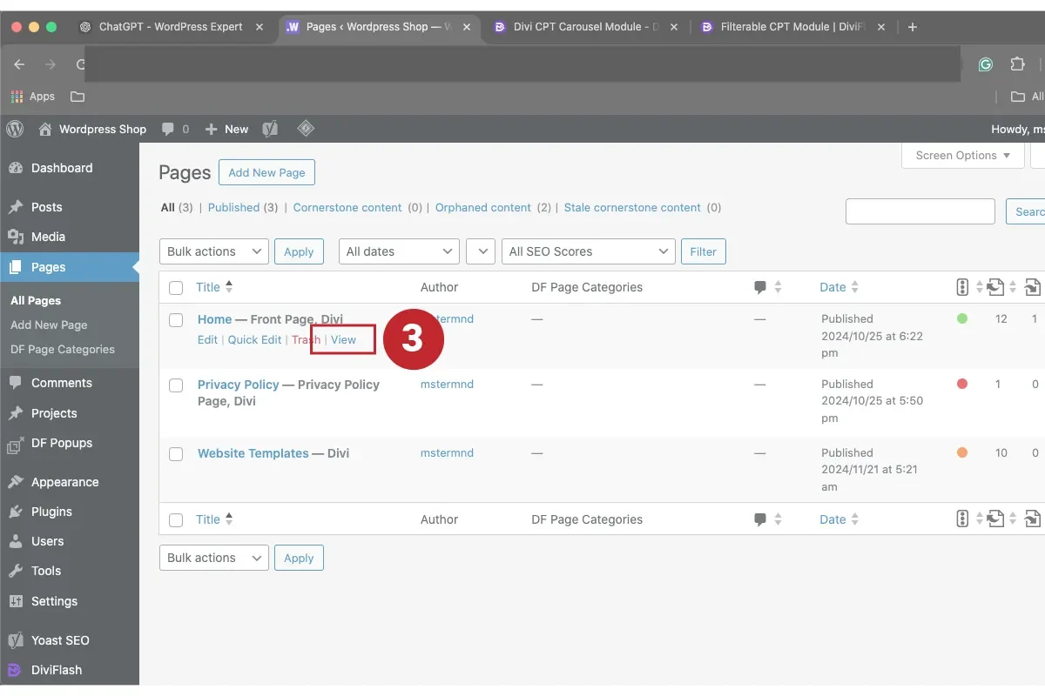Click the Divi diamond icon in the toolbar

306,129
